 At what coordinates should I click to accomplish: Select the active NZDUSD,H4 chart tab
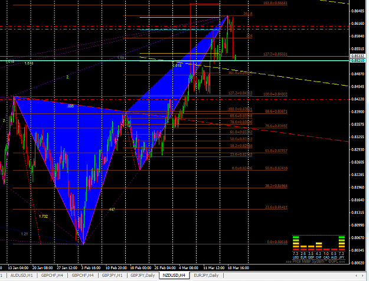click(174, 275)
